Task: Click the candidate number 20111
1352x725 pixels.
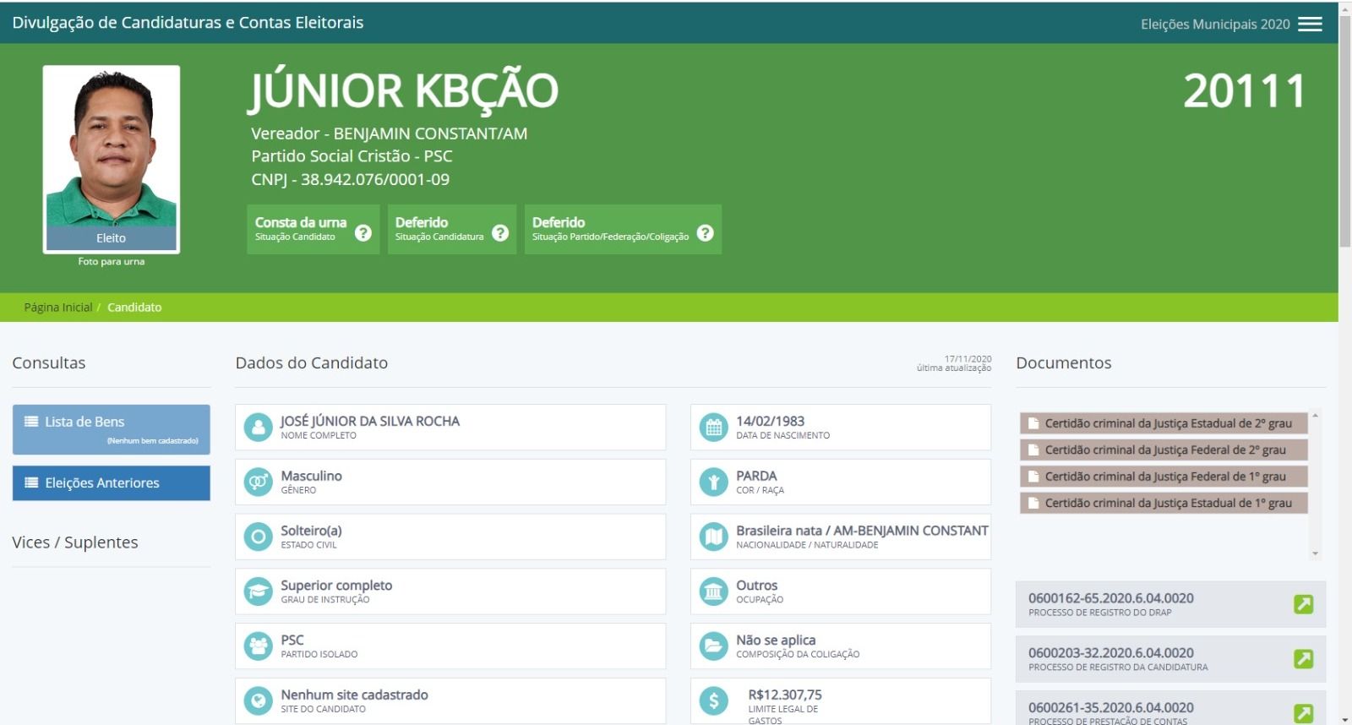Action: click(x=1245, y=91)
